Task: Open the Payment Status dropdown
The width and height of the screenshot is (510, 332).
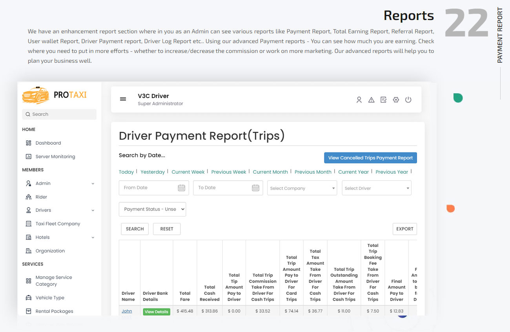Action: pos(152,209)
